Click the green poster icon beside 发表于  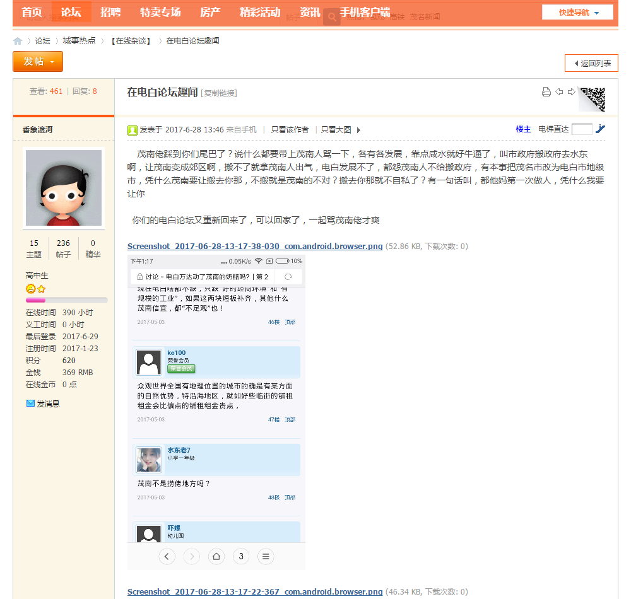tap(133, 131)
